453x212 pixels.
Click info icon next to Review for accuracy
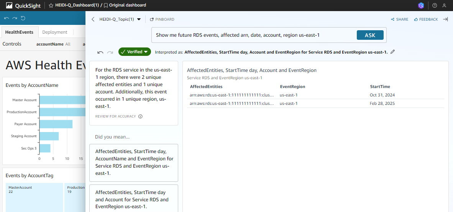click(x=140, y=117)
